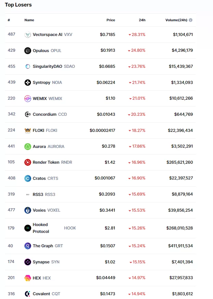Click the Opulous black circular logo
Image resolution: width=213 pixels, height=299 pixels.
pyautogui.click(x=28, y=51)
